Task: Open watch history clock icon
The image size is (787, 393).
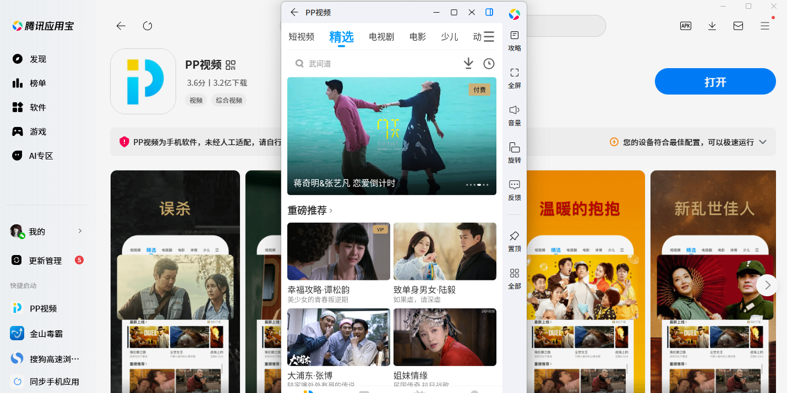Action: 489,64
